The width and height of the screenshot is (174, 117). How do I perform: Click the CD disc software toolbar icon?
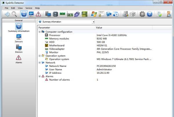[x=116, y=14]
